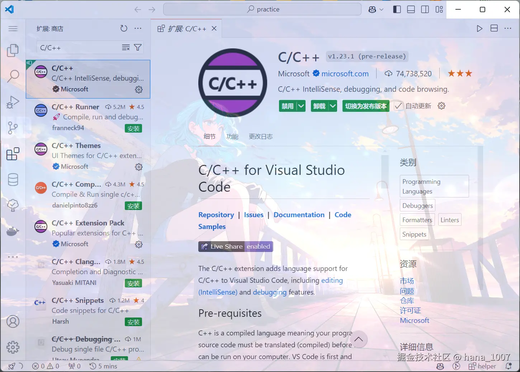This screenshot has width=520, height=372.
Task: Switch to the 细节 tab
Action: [x=210, y=137]
